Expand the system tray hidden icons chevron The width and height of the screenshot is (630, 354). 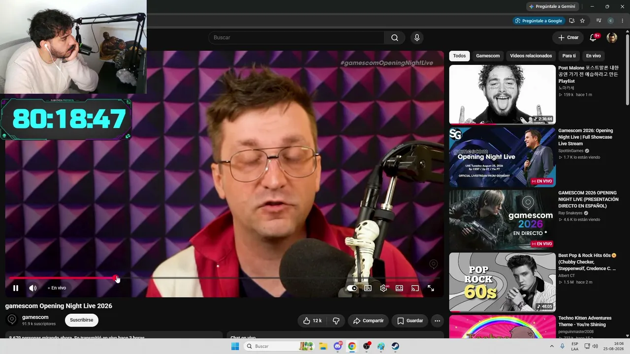(552, 346)
